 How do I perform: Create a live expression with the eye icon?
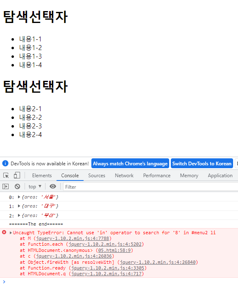click(53, 187)
